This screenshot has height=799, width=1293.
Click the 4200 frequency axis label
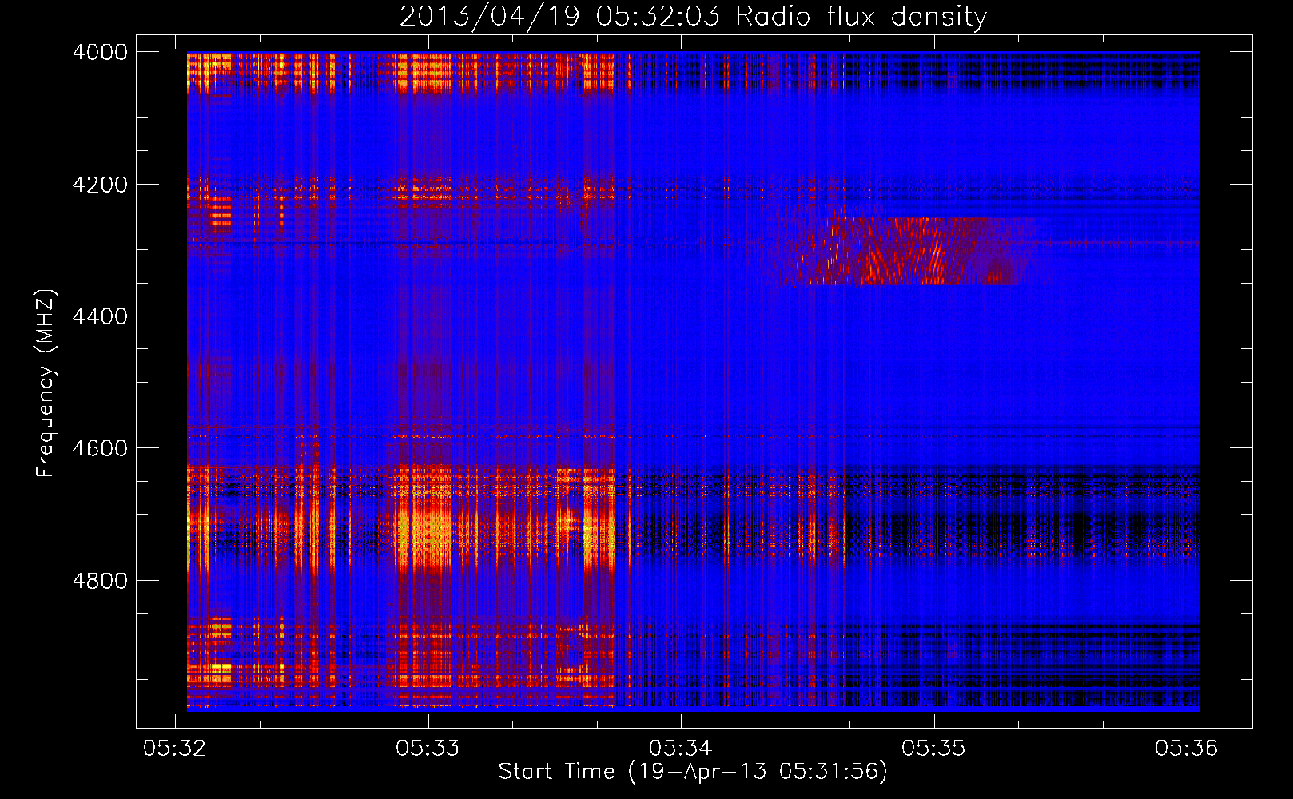click(100, 185)
